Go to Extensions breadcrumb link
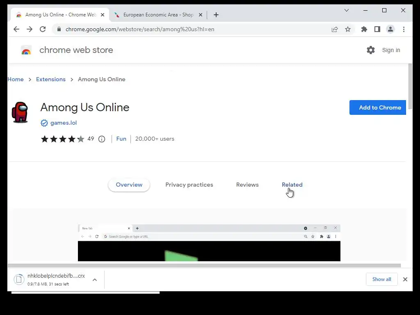 point(50,79)
